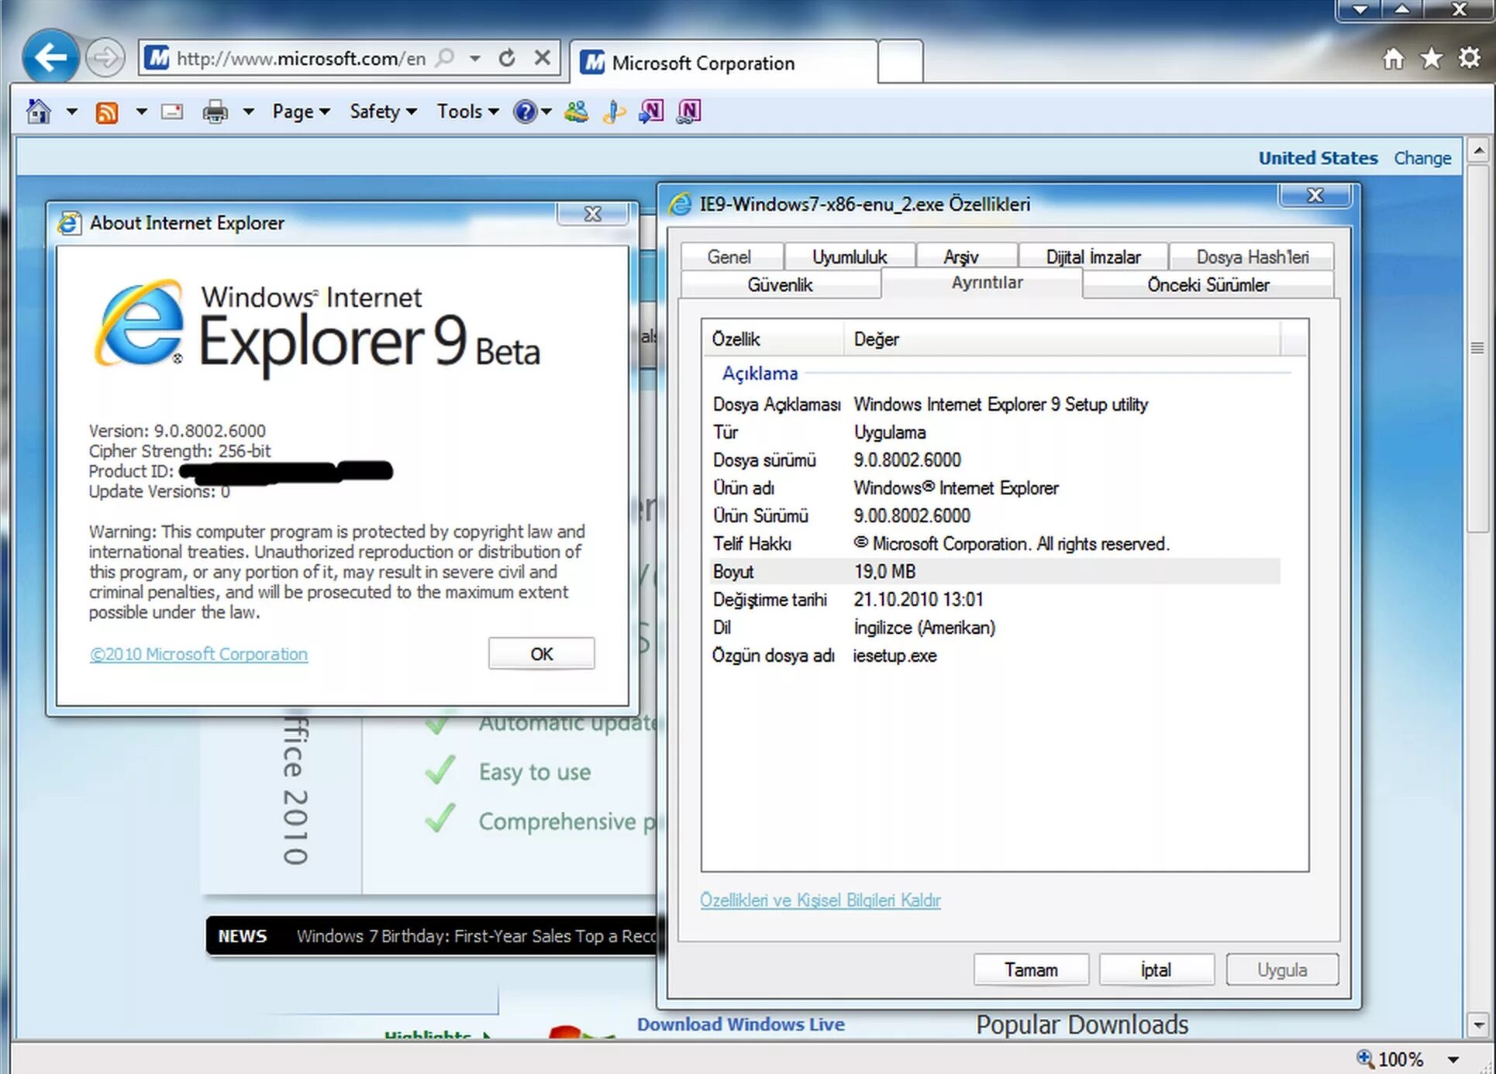Viewport: 1496px width, 1074px height.
Task: Expand the Home button dropdown arrow
Action: (71, 112)
